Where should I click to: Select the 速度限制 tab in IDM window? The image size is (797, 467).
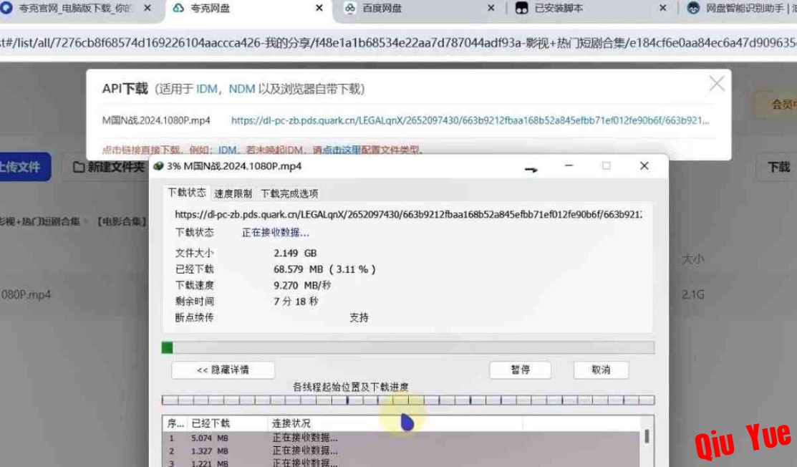click(233, 193)
